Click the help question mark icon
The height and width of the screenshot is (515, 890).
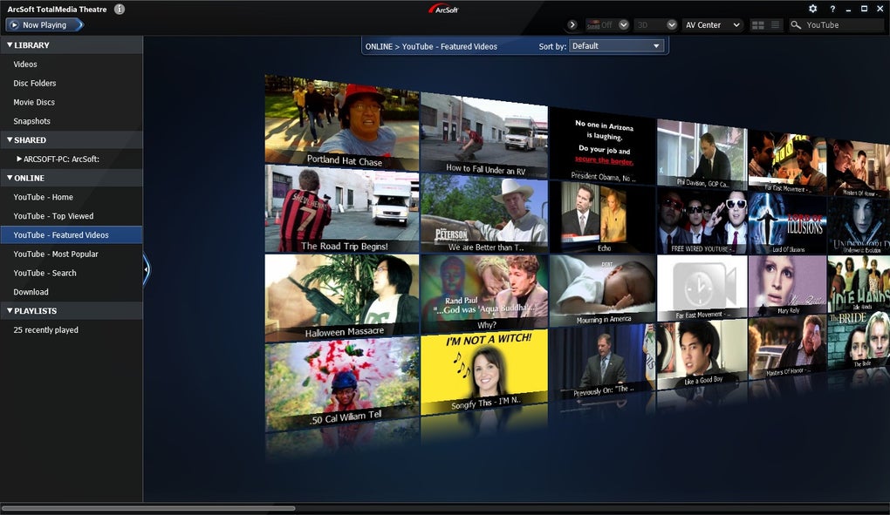(x=832, y=9)
